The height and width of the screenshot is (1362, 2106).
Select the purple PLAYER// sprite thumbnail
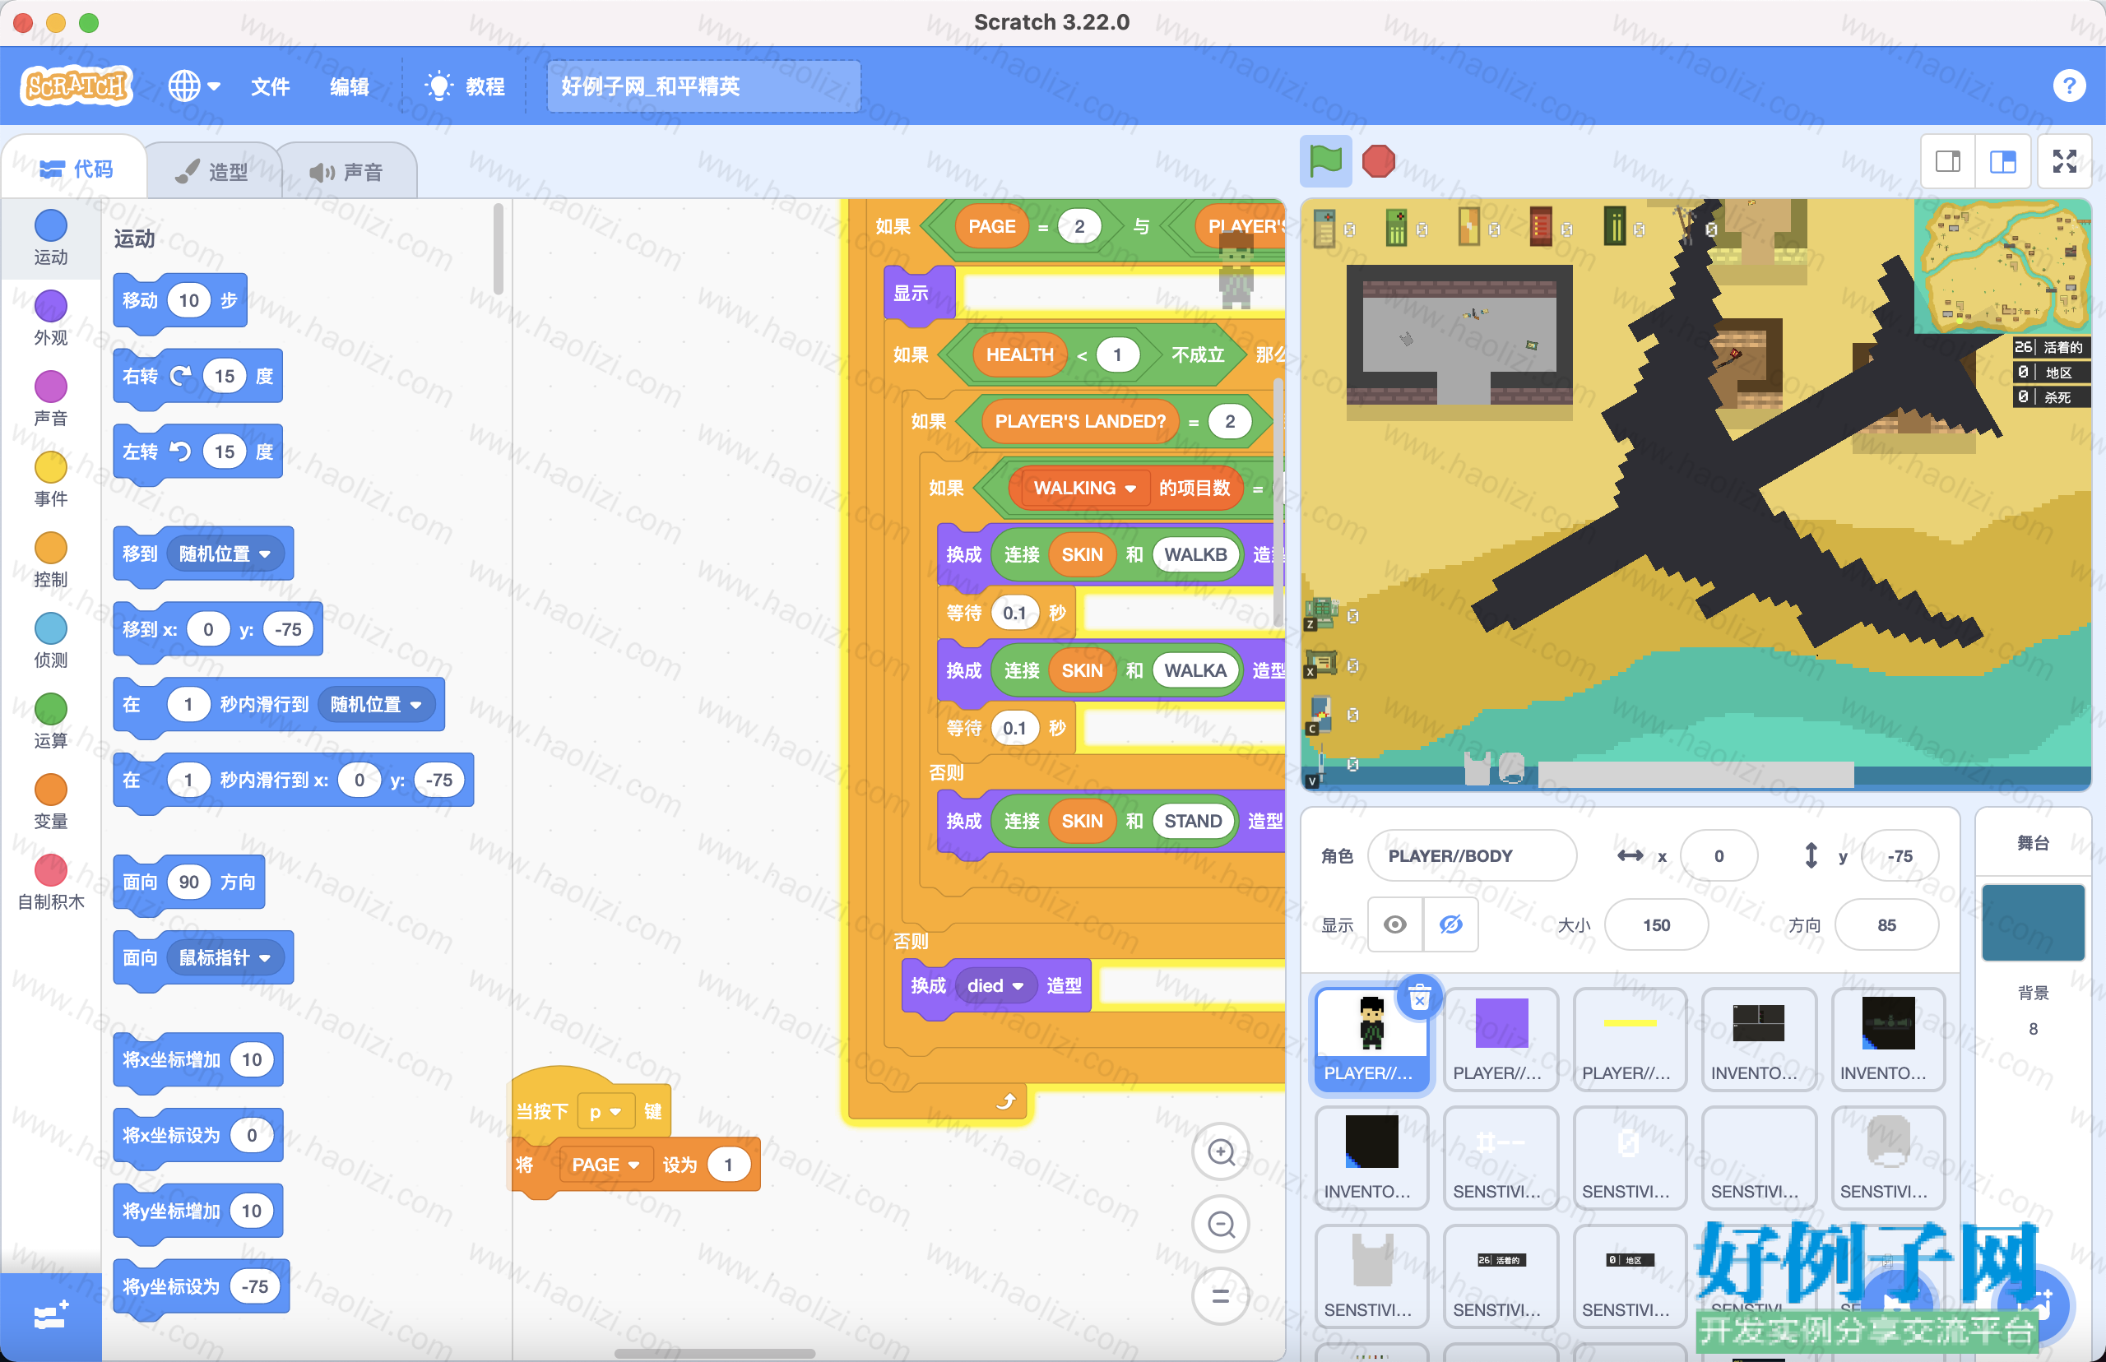[x=1501, y=1038]
